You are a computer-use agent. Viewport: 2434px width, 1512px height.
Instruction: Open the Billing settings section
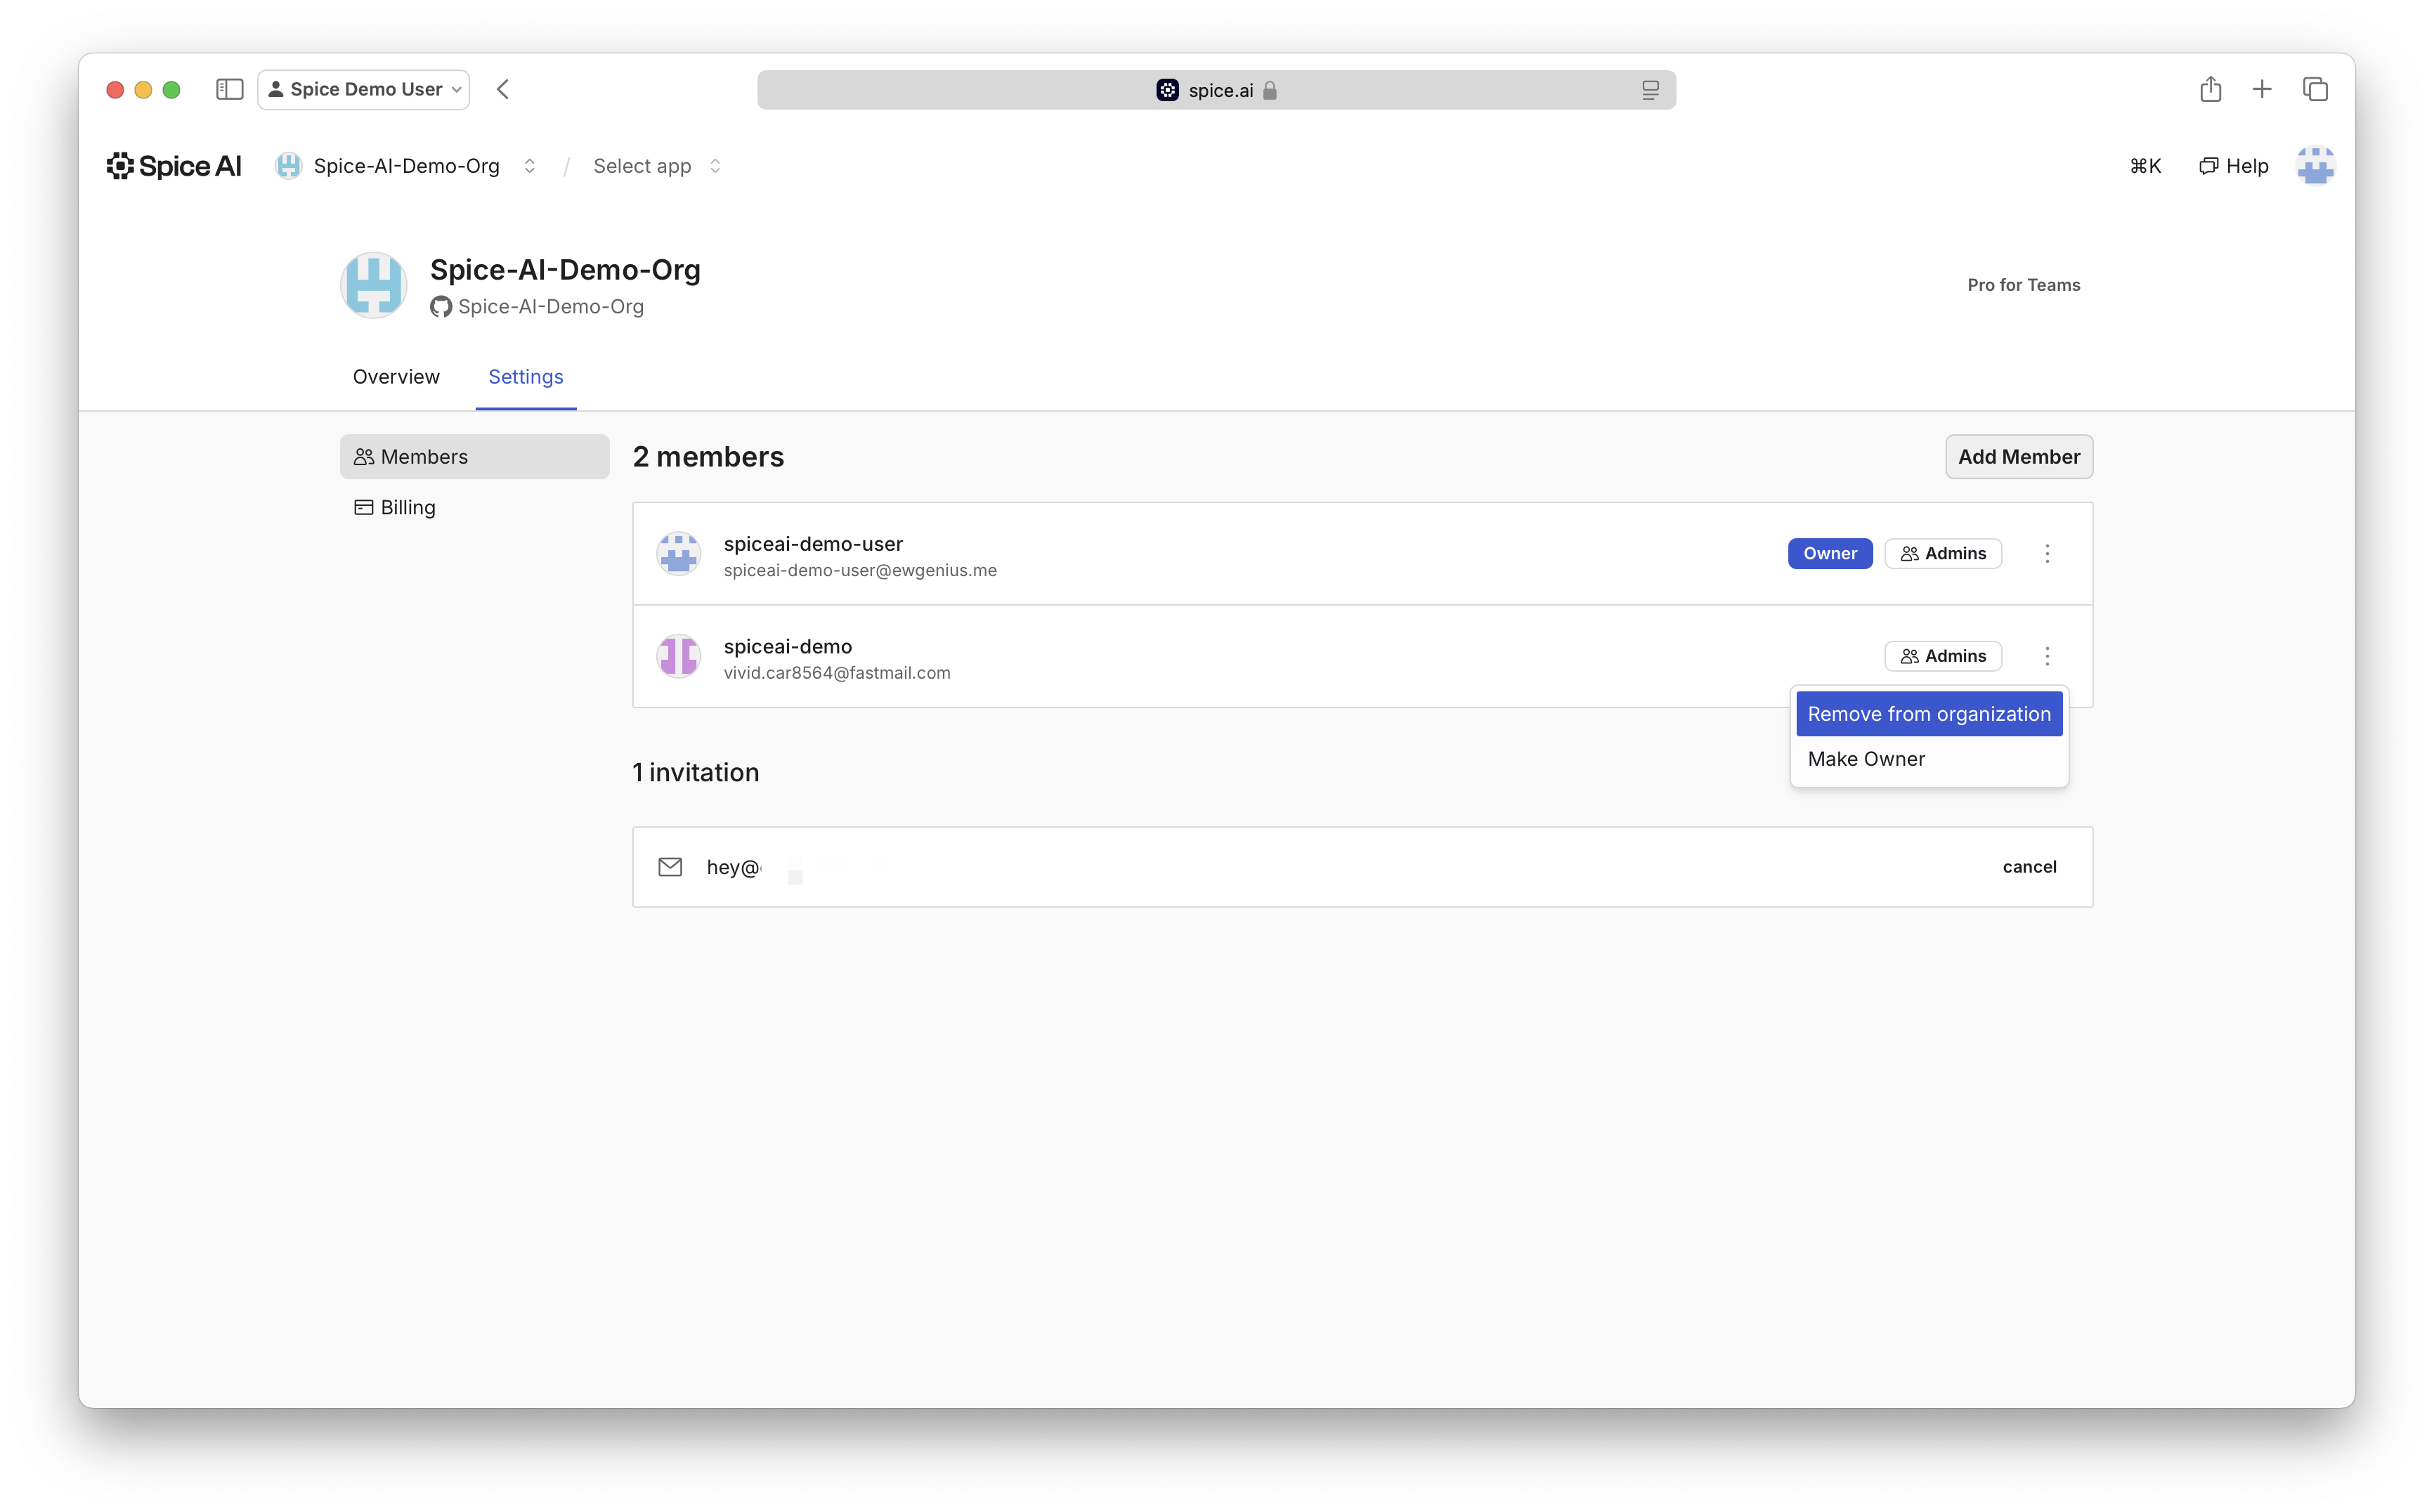pos(407,508)
